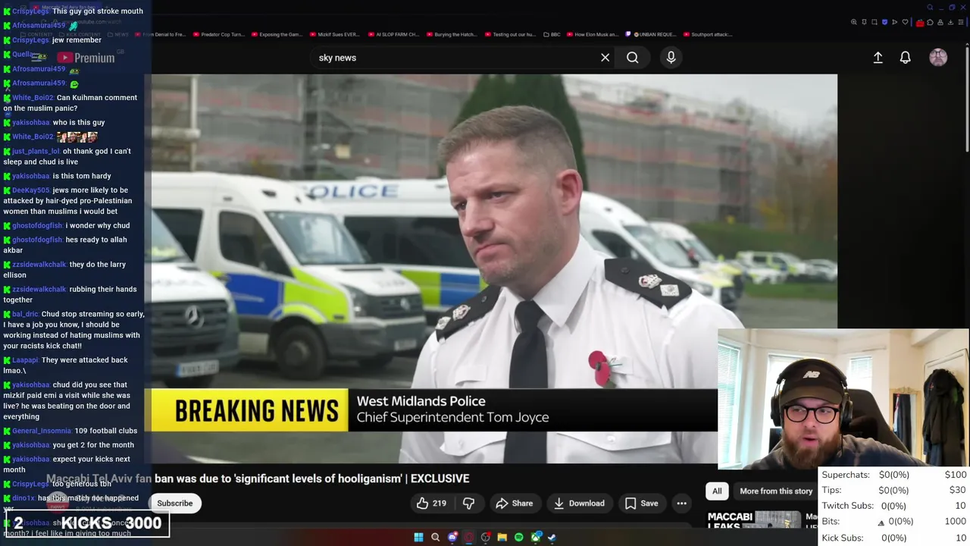
Task: Clear the 'sky news' search text
Action: tap(605, 58)
